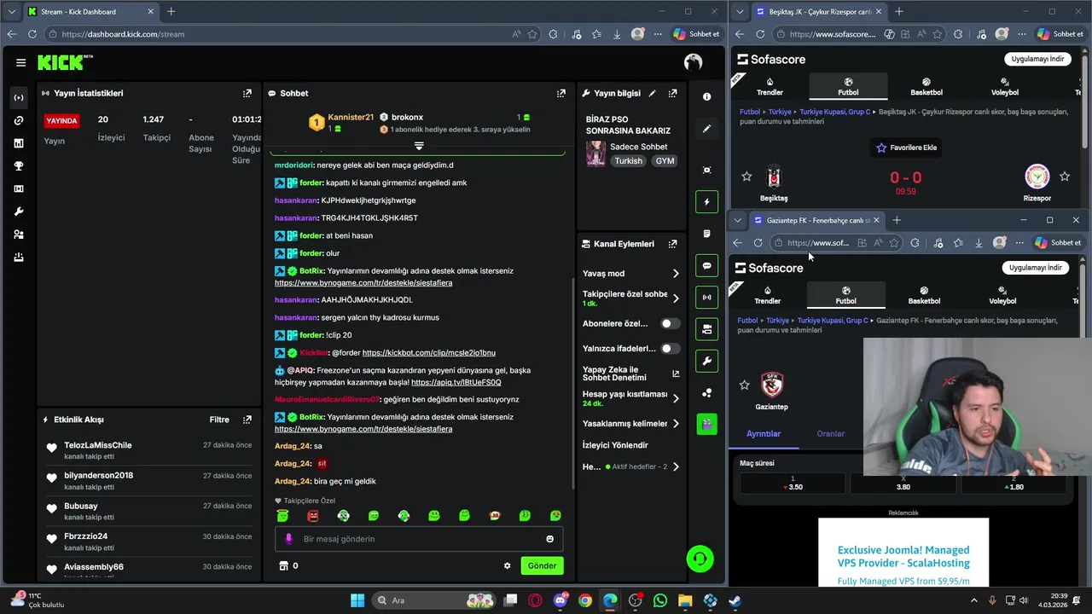The image size is (1092, 614).
Task: Select Trendler in the lower Sofascore window
Action: pyautogui.click(x=768, y=296)
